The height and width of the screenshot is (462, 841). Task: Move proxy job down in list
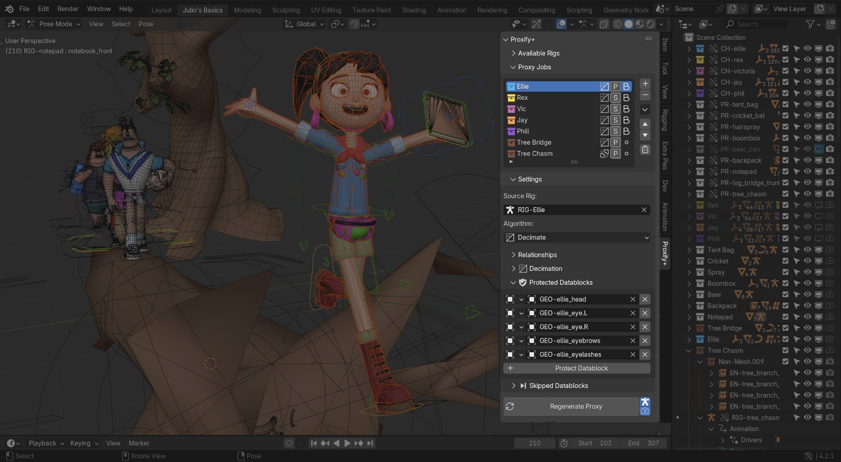[645, 135]
